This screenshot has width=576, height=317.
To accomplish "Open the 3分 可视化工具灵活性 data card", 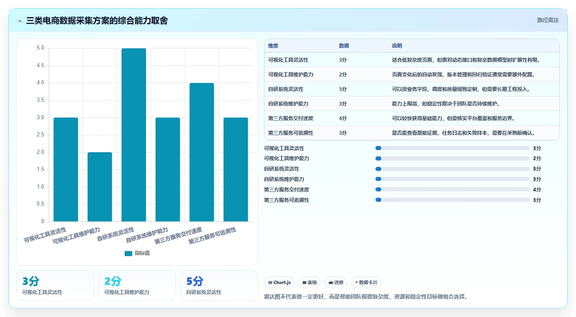I will [x=55, y=285].
